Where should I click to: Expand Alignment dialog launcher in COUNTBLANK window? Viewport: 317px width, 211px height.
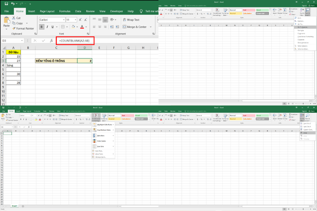click(153, 34)
